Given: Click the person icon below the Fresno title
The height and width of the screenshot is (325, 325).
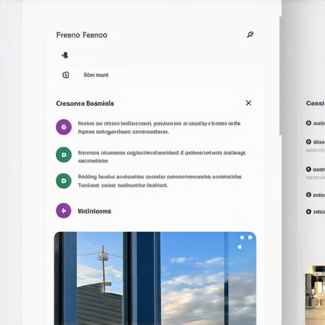Looking at the screenshot, I should coord(65,55).
